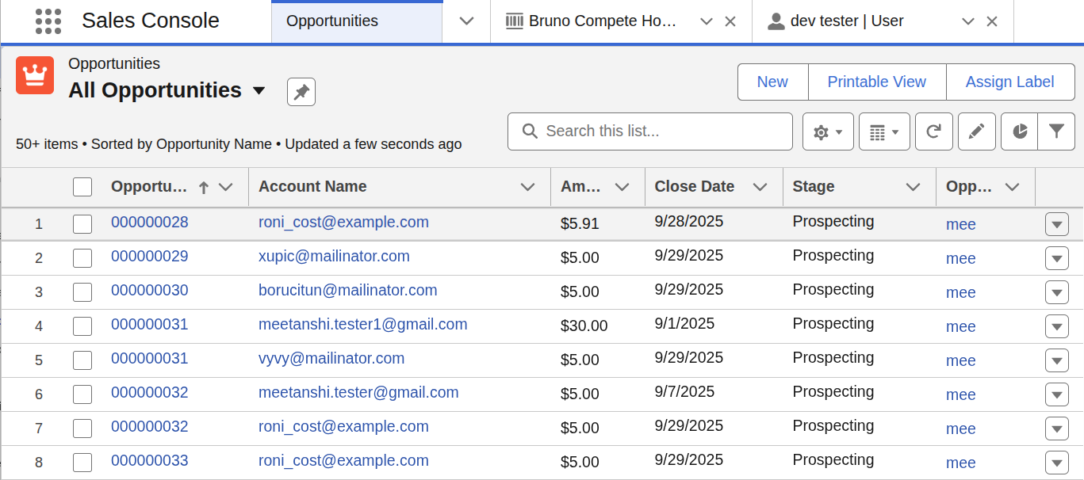Open account meetanshi.tester1@gmail.com
Image resolution: width=1084 pixels, height=480 pixels.
coord(363,325)
